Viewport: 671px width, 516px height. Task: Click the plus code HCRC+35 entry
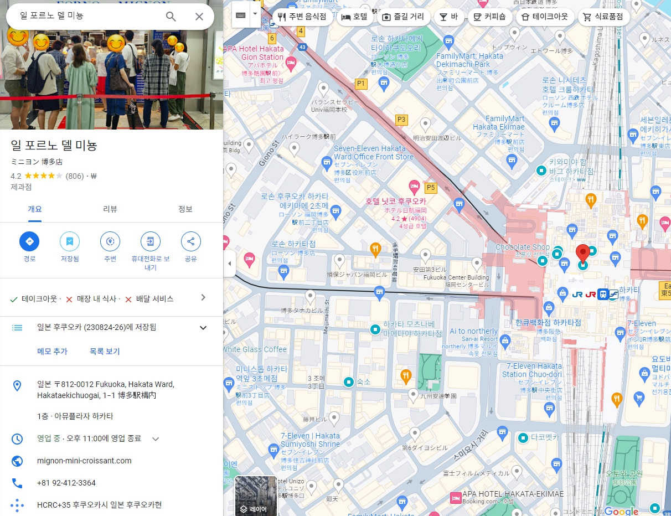(x=100, y=505)
